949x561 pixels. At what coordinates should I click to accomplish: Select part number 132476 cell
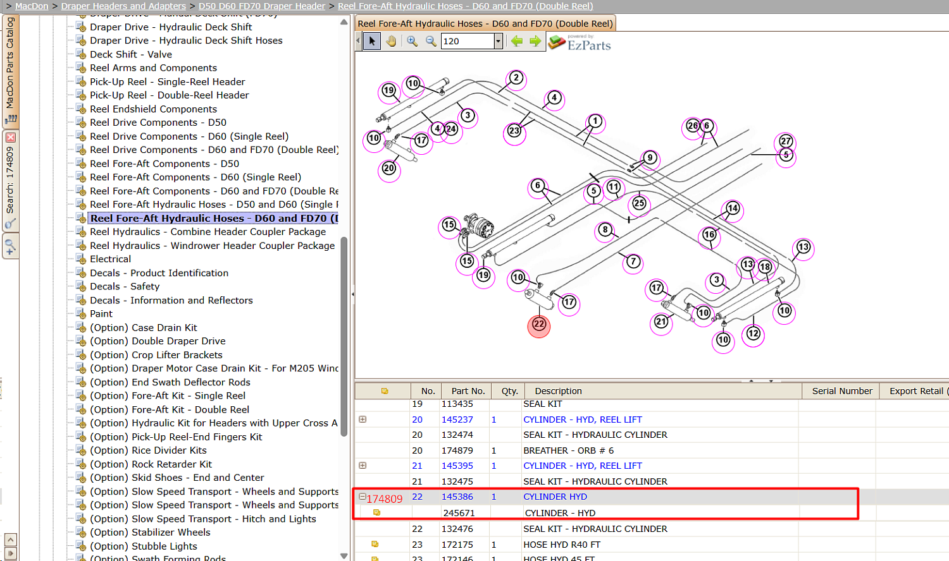click(457, 529)
